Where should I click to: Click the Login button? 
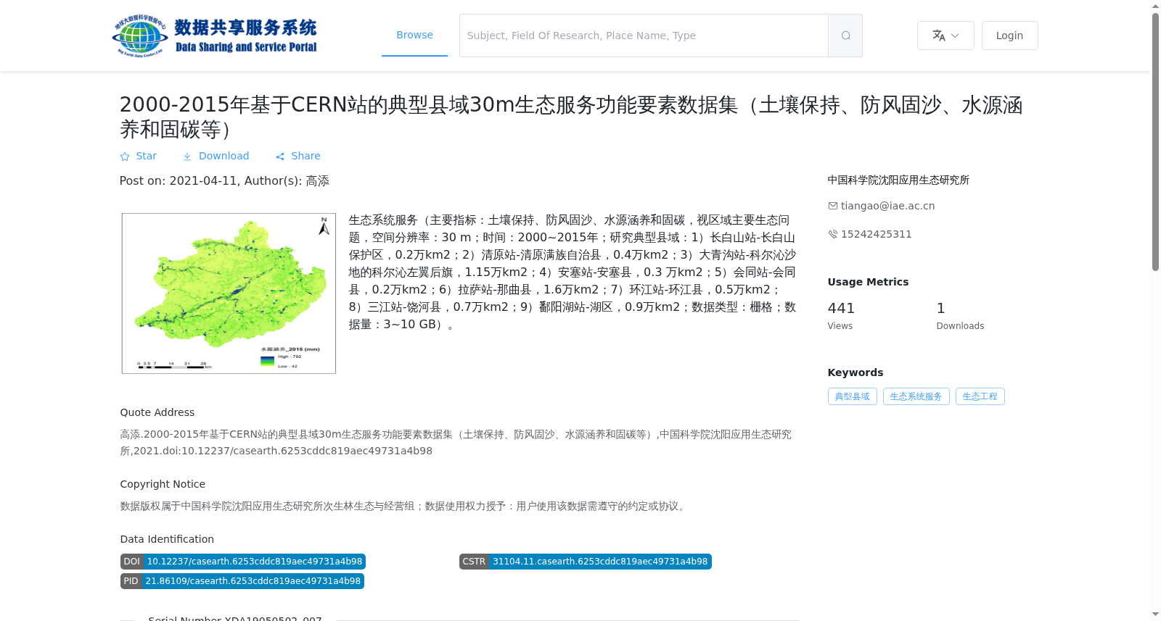[x=1009, y=36]
